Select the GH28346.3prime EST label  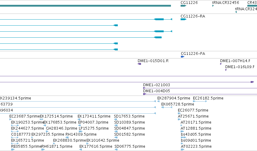62,128
